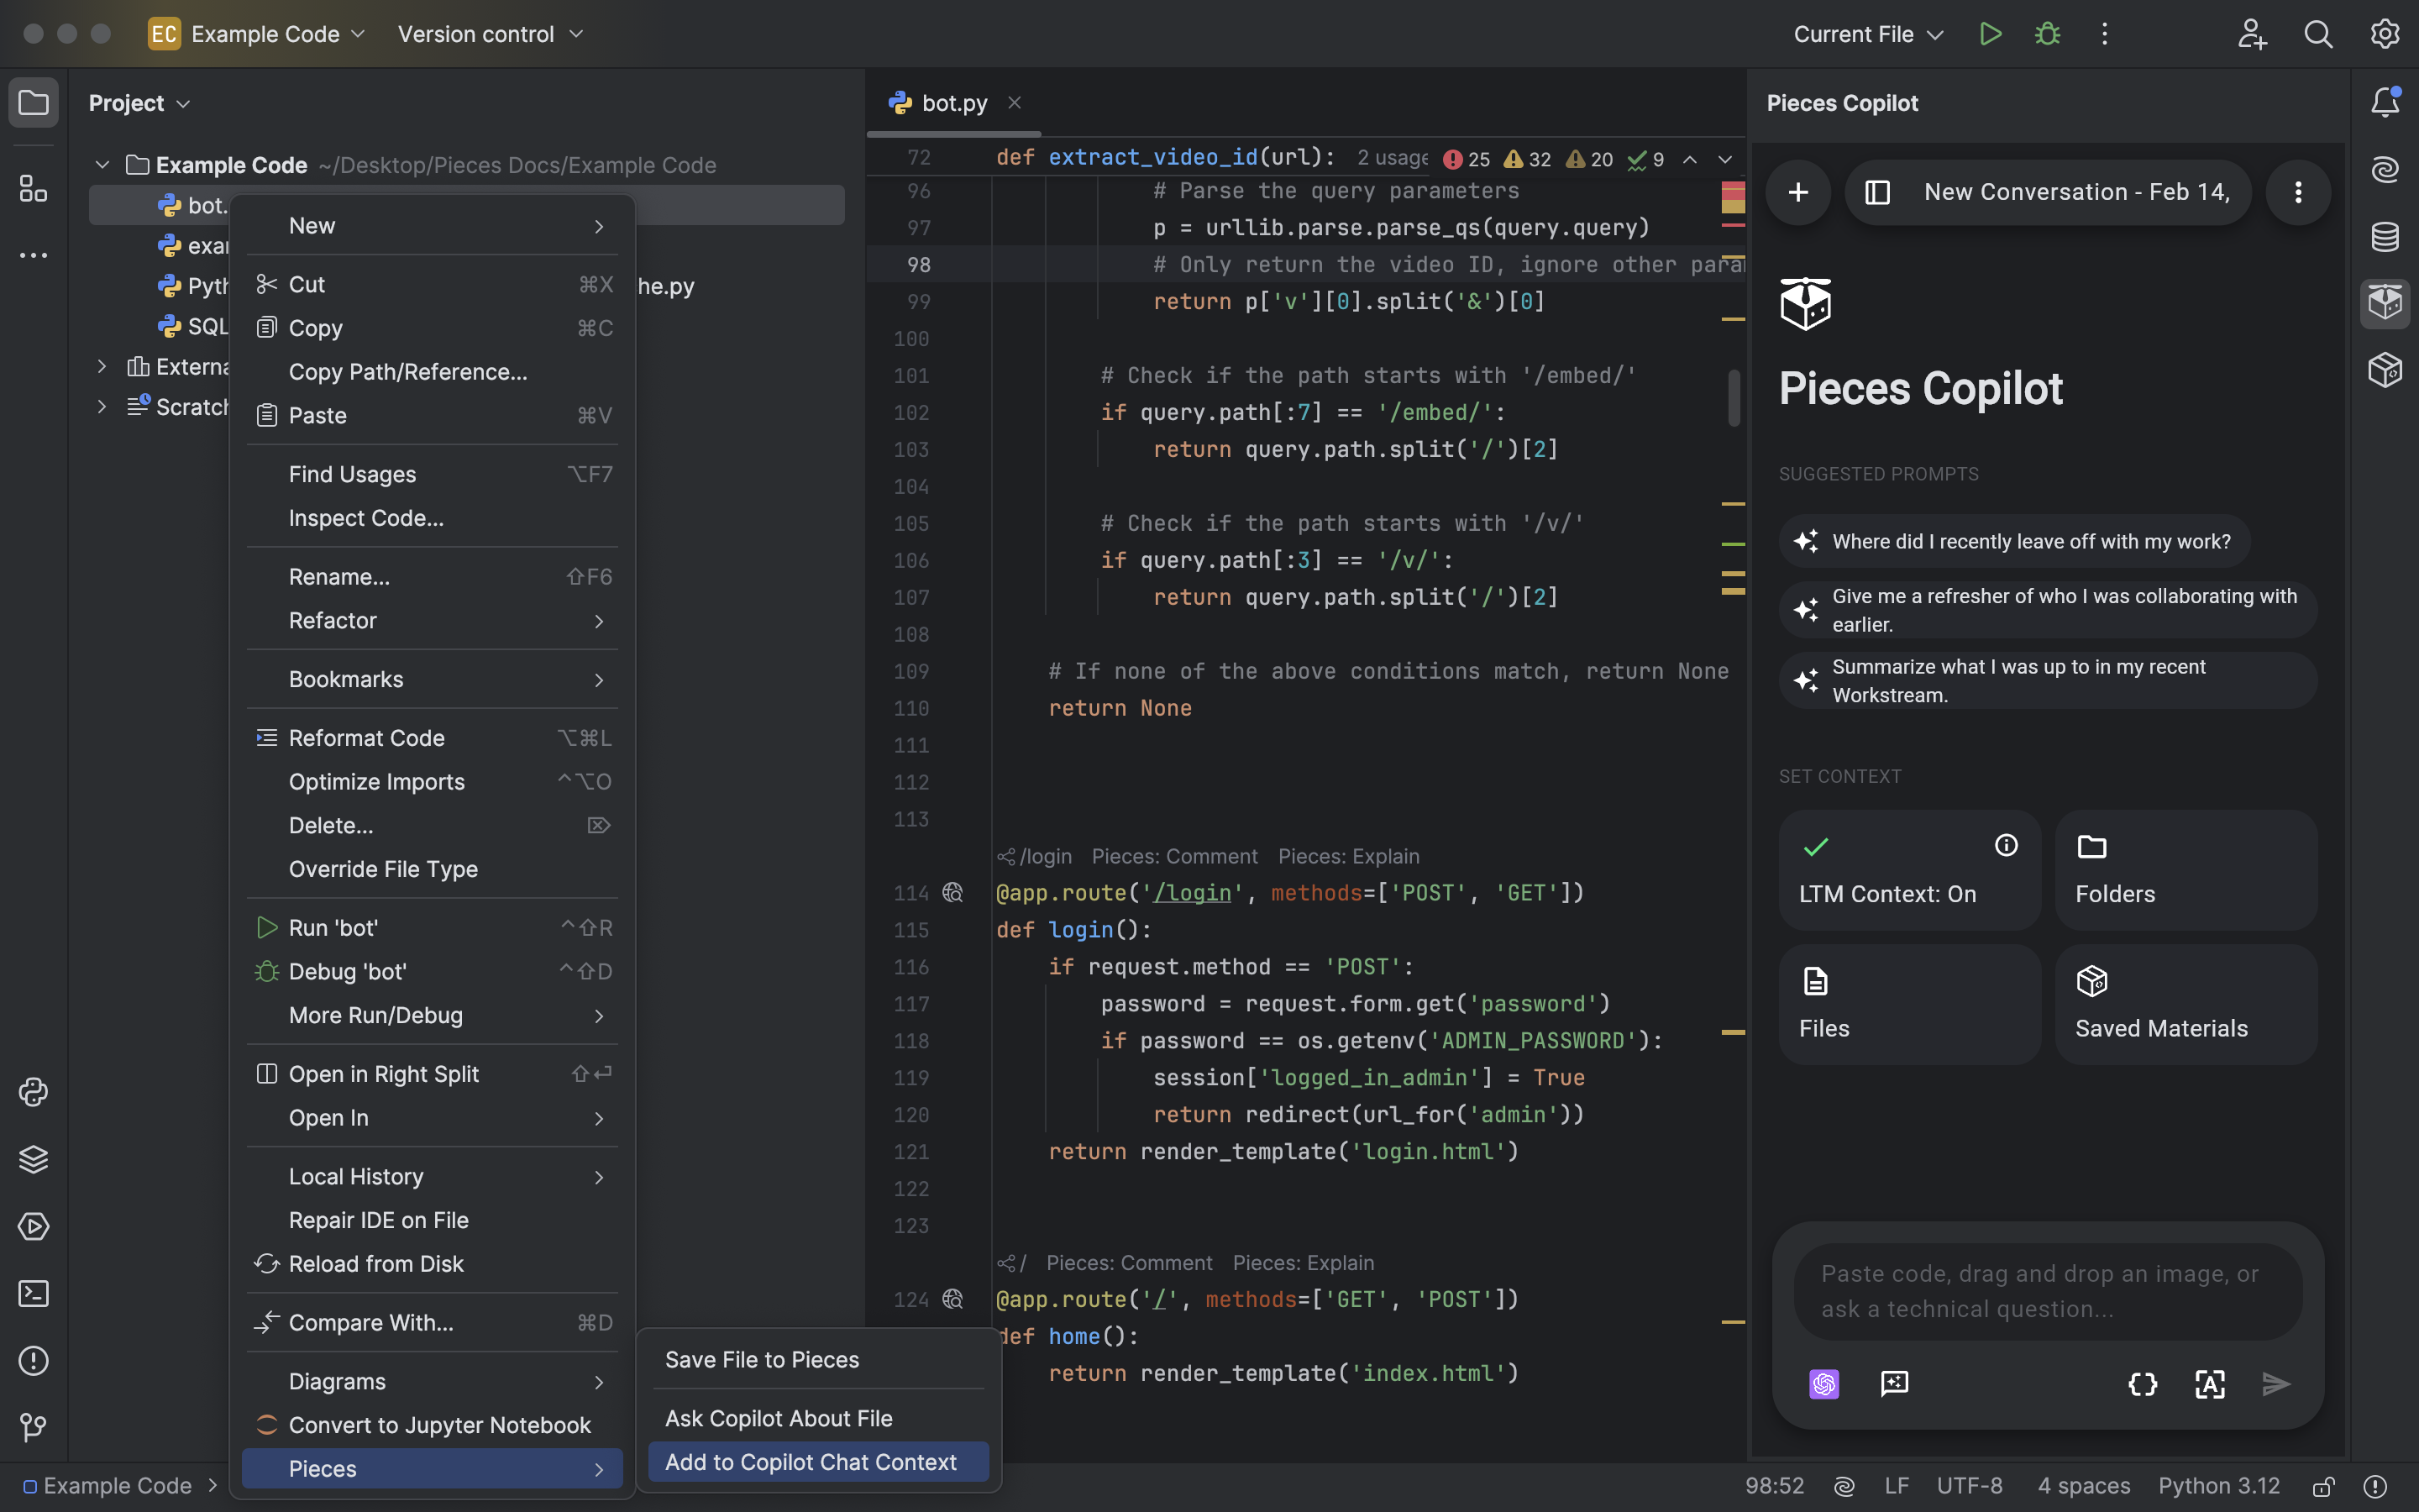Close the bot.py tab
Image resolution: width=2419 pixels, height=1512 pixels.
point(1015,102)
